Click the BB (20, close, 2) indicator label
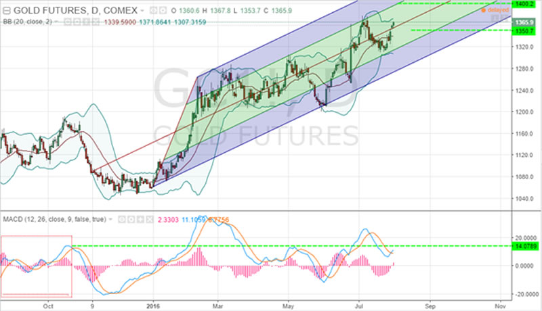This screenshot has height=311, width=542. coord(27,22)
